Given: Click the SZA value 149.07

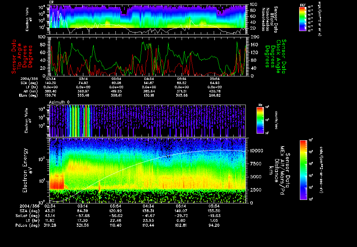Looking at the screenshot, I should click(181, 211).
